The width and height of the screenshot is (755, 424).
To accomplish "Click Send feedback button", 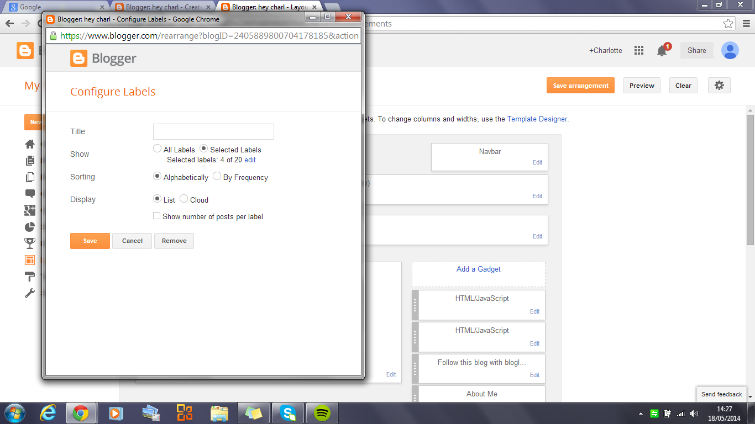I will coord(721,394).
